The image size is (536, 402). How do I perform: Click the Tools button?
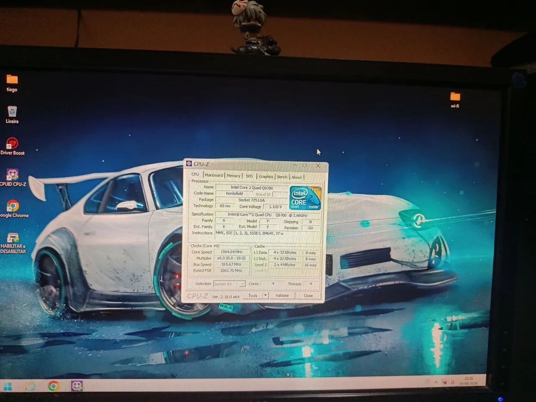tap(253, 295)
